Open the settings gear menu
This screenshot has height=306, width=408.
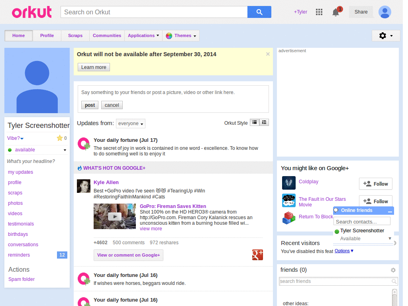[386, 35]
